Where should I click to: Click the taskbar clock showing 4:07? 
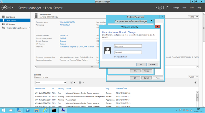coord(198,110)
